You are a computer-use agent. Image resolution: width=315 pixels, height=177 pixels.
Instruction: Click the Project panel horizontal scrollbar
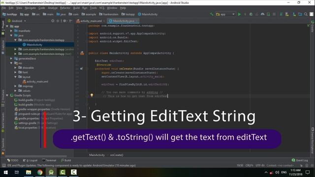click(x=36, y=156)
